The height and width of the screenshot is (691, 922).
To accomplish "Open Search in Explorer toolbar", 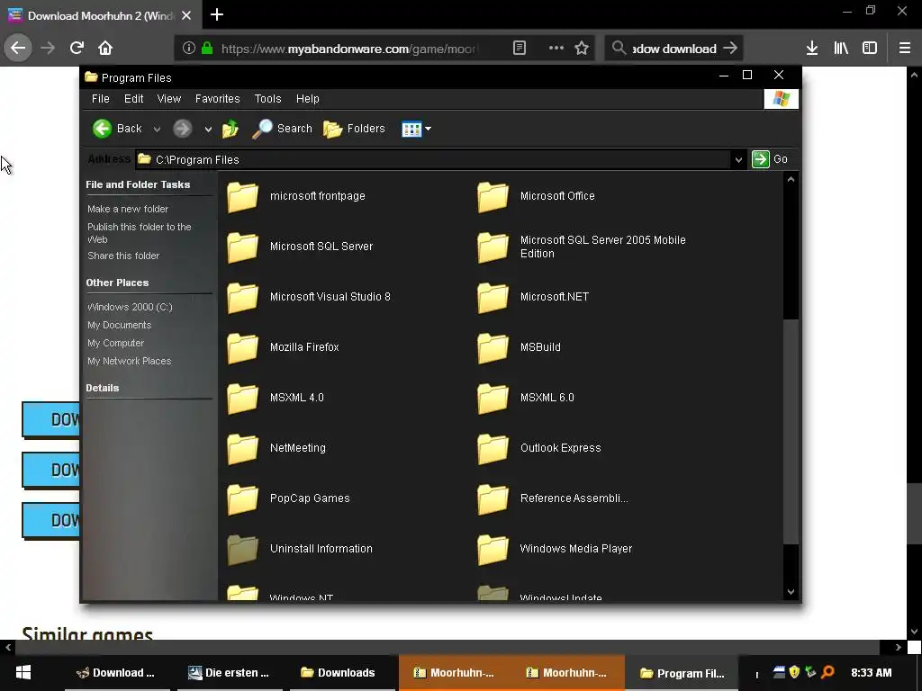I will (282, 129).
